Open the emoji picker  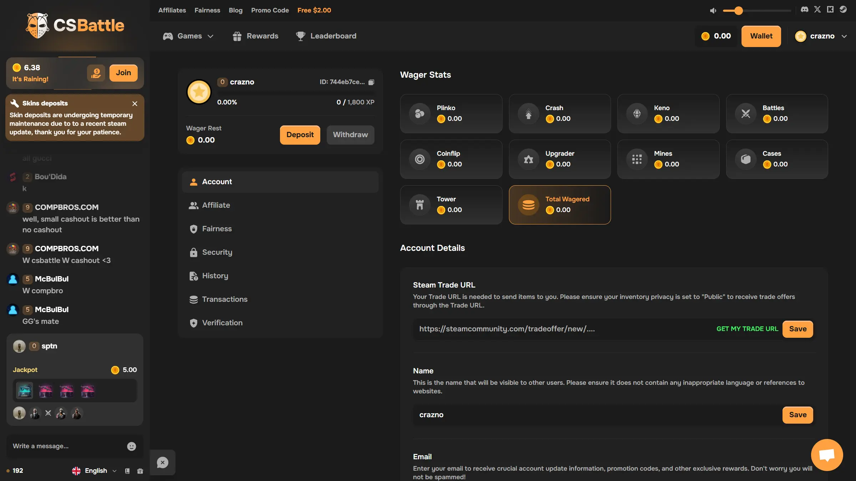pos(132,446)
